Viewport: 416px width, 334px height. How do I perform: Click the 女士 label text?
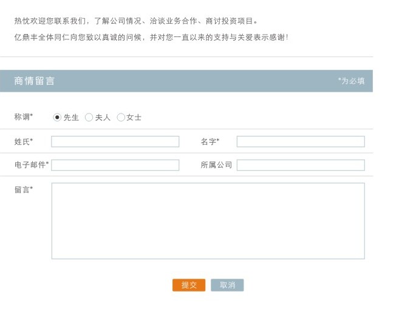pyautogui.click(x=134, y=118)
